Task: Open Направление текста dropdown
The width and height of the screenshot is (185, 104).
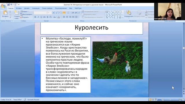Action: coord(90,12)
